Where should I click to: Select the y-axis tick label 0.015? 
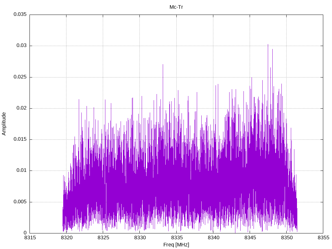click(x=20, y=139)
